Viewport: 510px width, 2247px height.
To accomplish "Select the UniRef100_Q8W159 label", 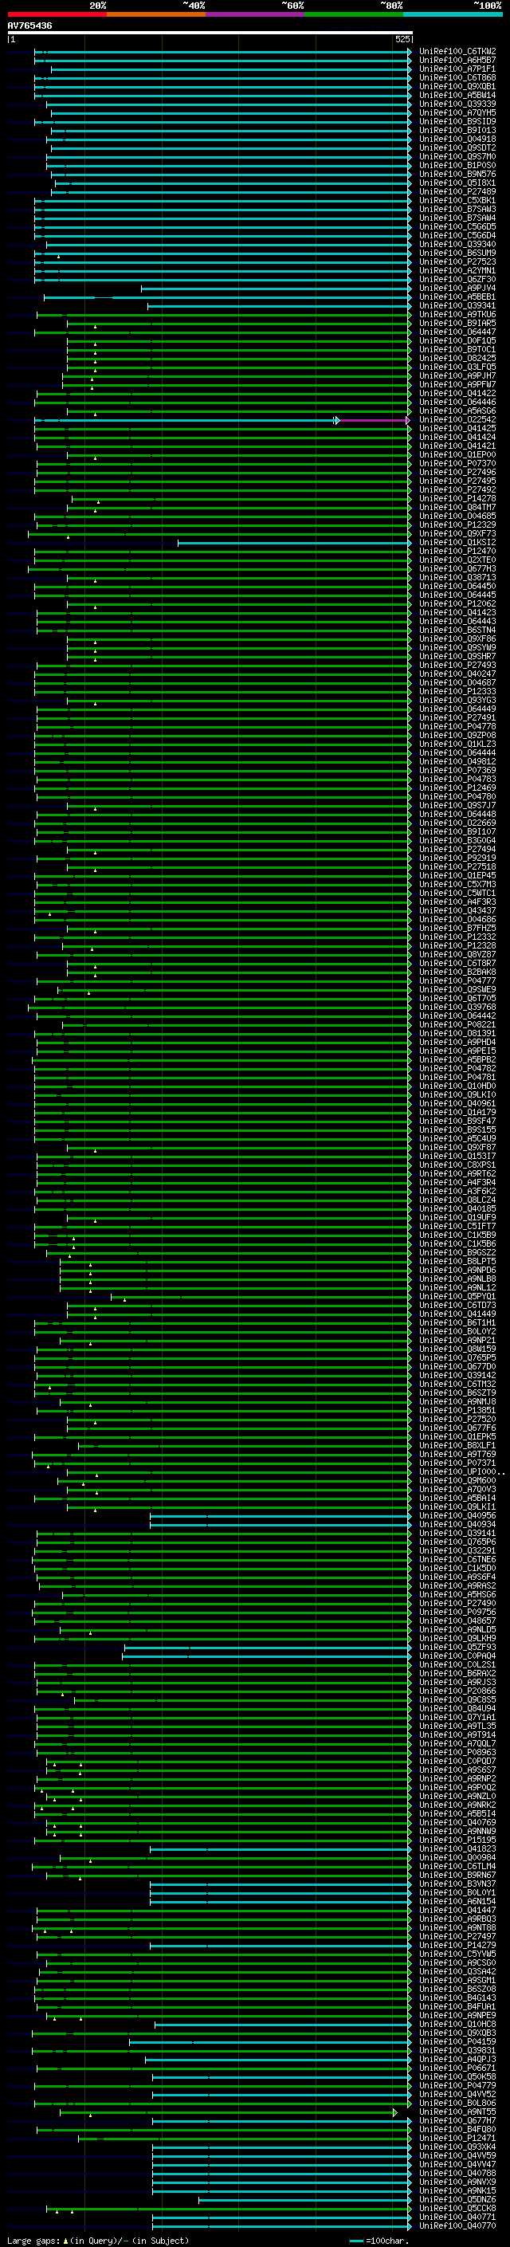I will pos(457,1349).
